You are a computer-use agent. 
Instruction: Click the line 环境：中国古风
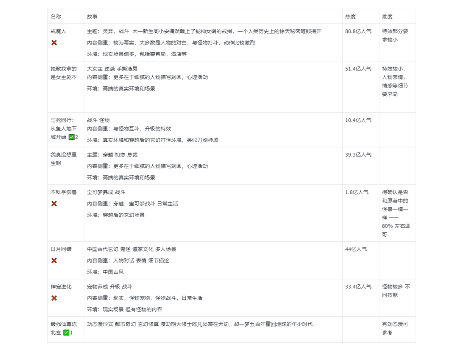click(x=105, y=272)
